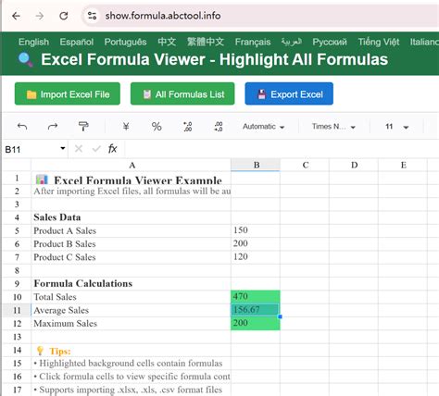This screenshot has width=439, height=396.
Task: Click the Average Sales label cell
Action: coord(131,310)
